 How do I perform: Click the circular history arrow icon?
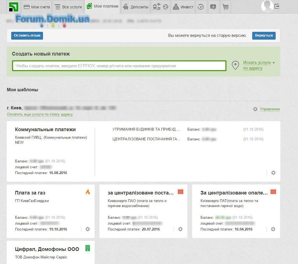(201, 7)
